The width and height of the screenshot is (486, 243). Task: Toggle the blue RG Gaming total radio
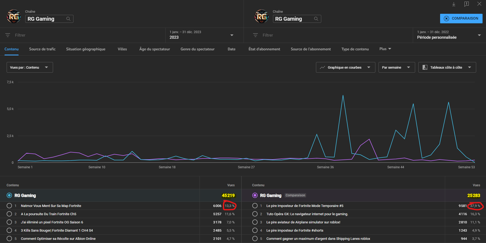(9, 196)
